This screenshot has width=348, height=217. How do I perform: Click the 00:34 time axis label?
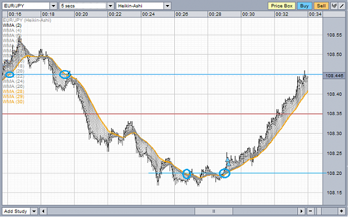pos(315,14)
